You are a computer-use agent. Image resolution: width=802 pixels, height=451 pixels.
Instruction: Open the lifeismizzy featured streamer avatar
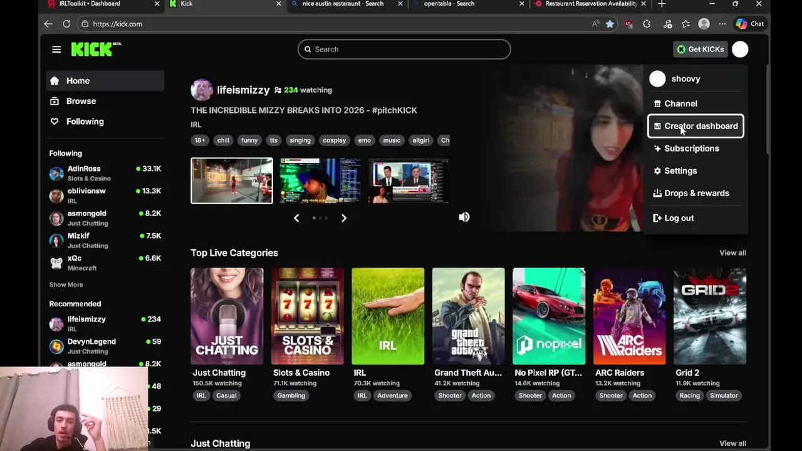[x=202, y=90]
